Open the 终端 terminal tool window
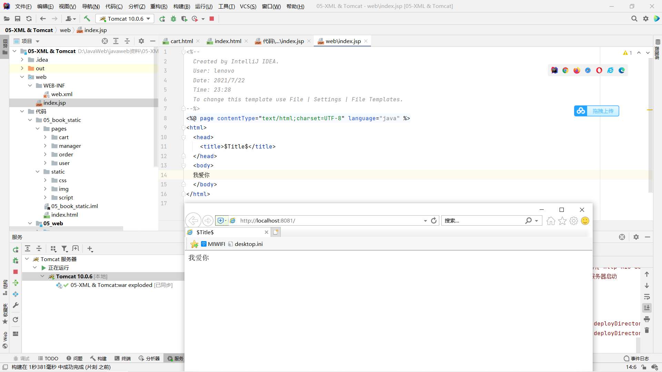This screenshot has height=372, width=662. pos(123,358)
